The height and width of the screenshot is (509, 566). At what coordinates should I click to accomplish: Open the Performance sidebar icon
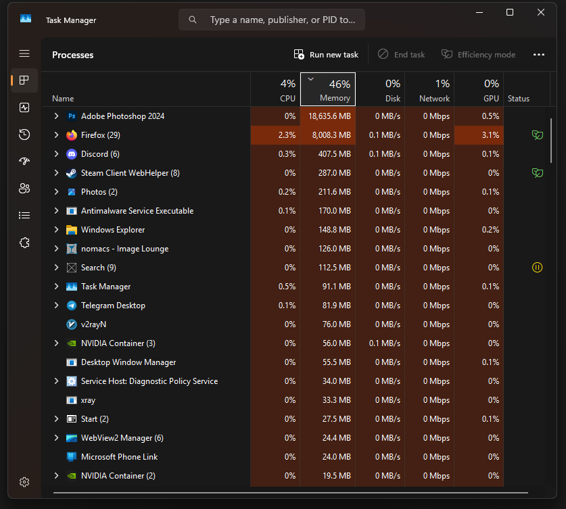pos(24,107)
